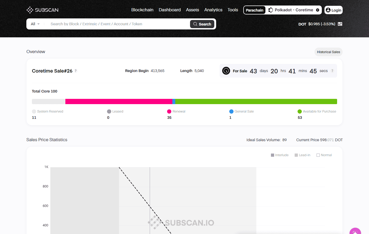This screenshot has height=234, width=369.
Task: Click the pink Renewal legend dot
Action: [x=169, y=111]
